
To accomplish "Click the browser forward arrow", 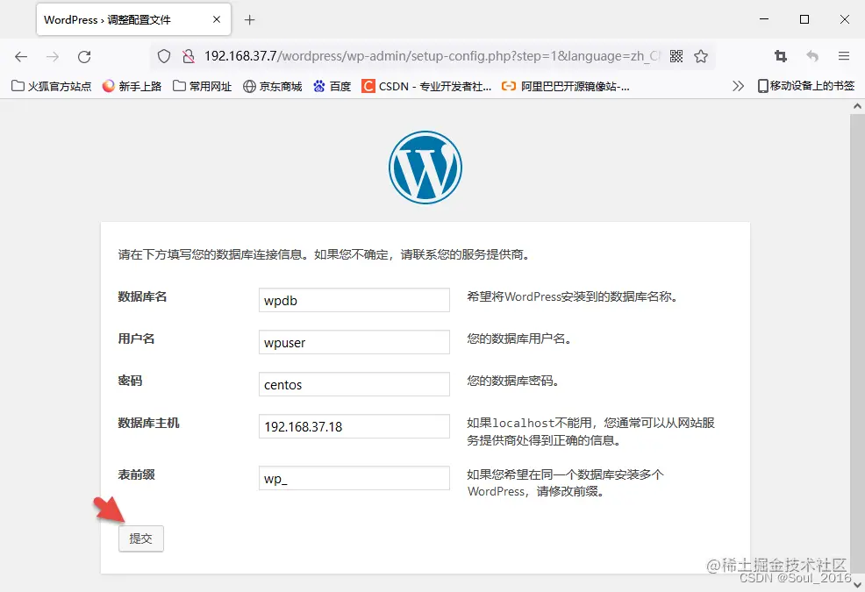I will (x=53, y=56).
